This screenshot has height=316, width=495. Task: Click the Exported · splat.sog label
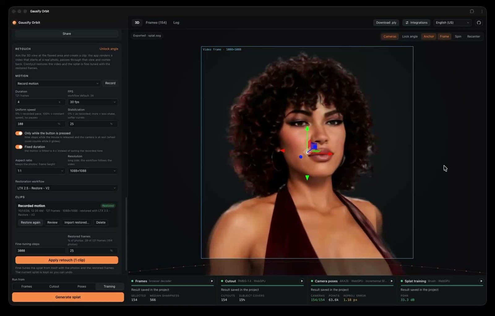(x=147, y=36)
